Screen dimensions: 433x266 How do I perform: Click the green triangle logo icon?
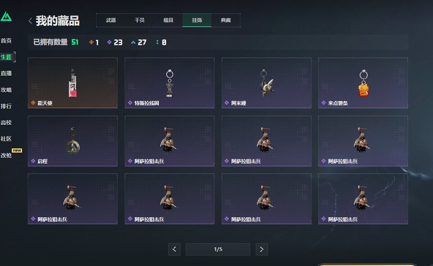[x=6, y=16]
